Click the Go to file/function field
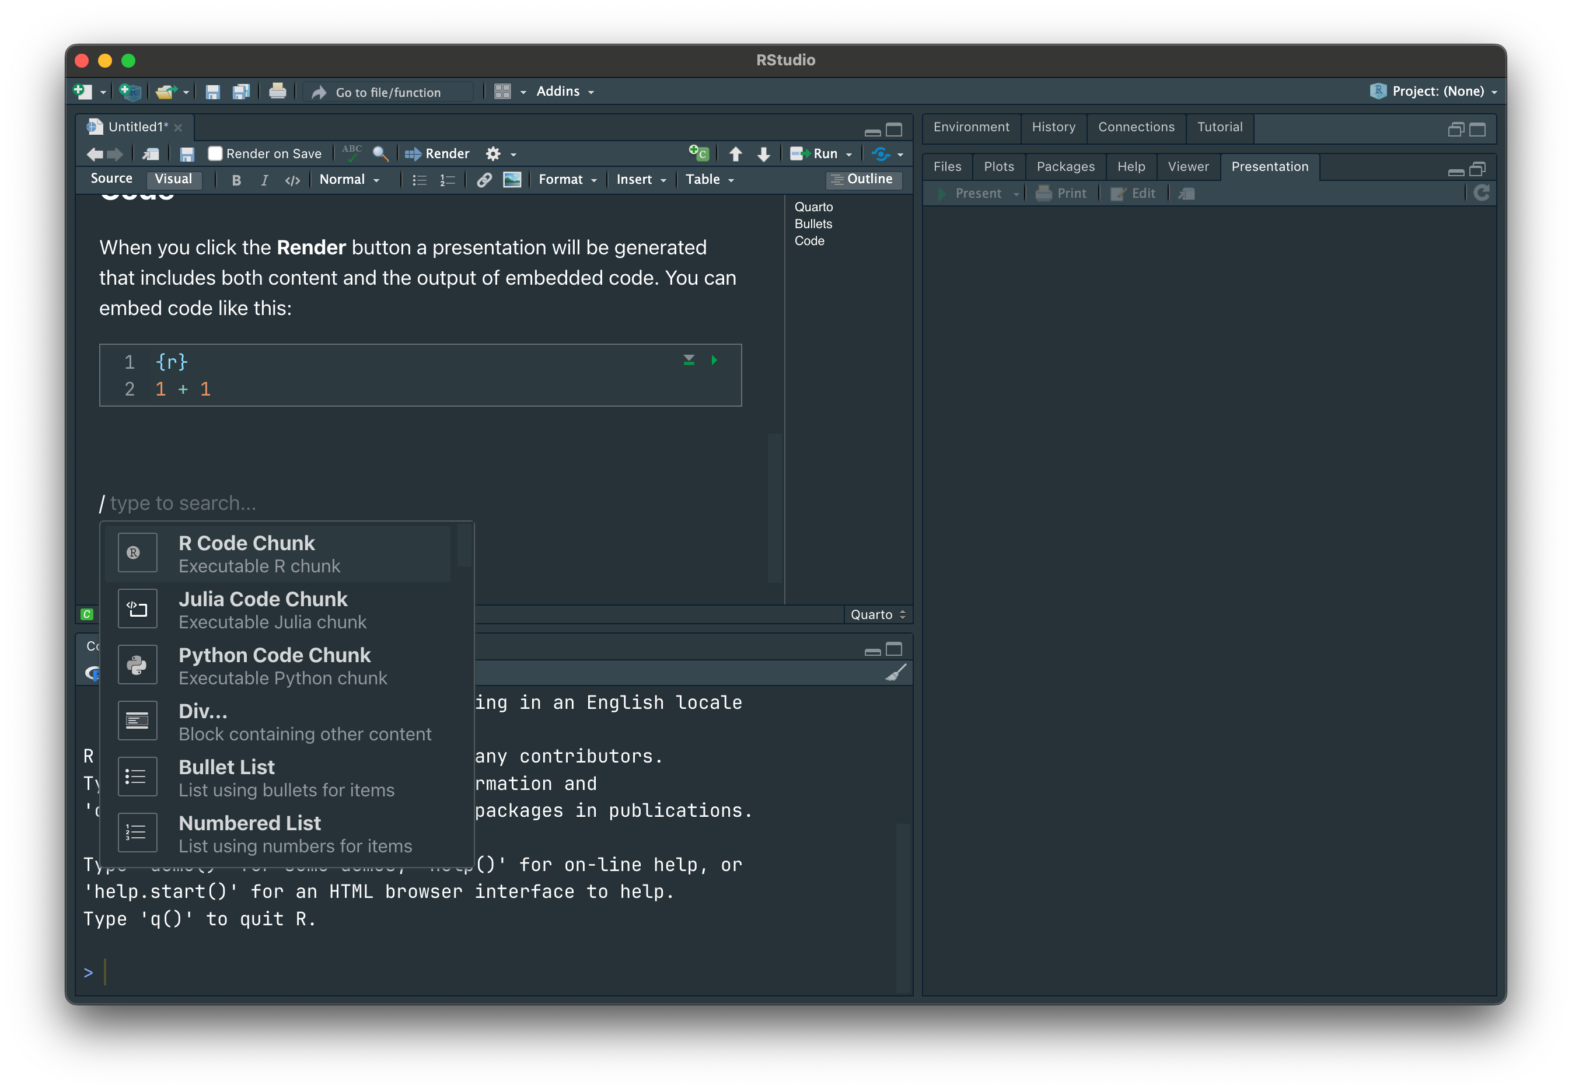Screen dimensions: 1572x1091 click(x=389, y=92)
